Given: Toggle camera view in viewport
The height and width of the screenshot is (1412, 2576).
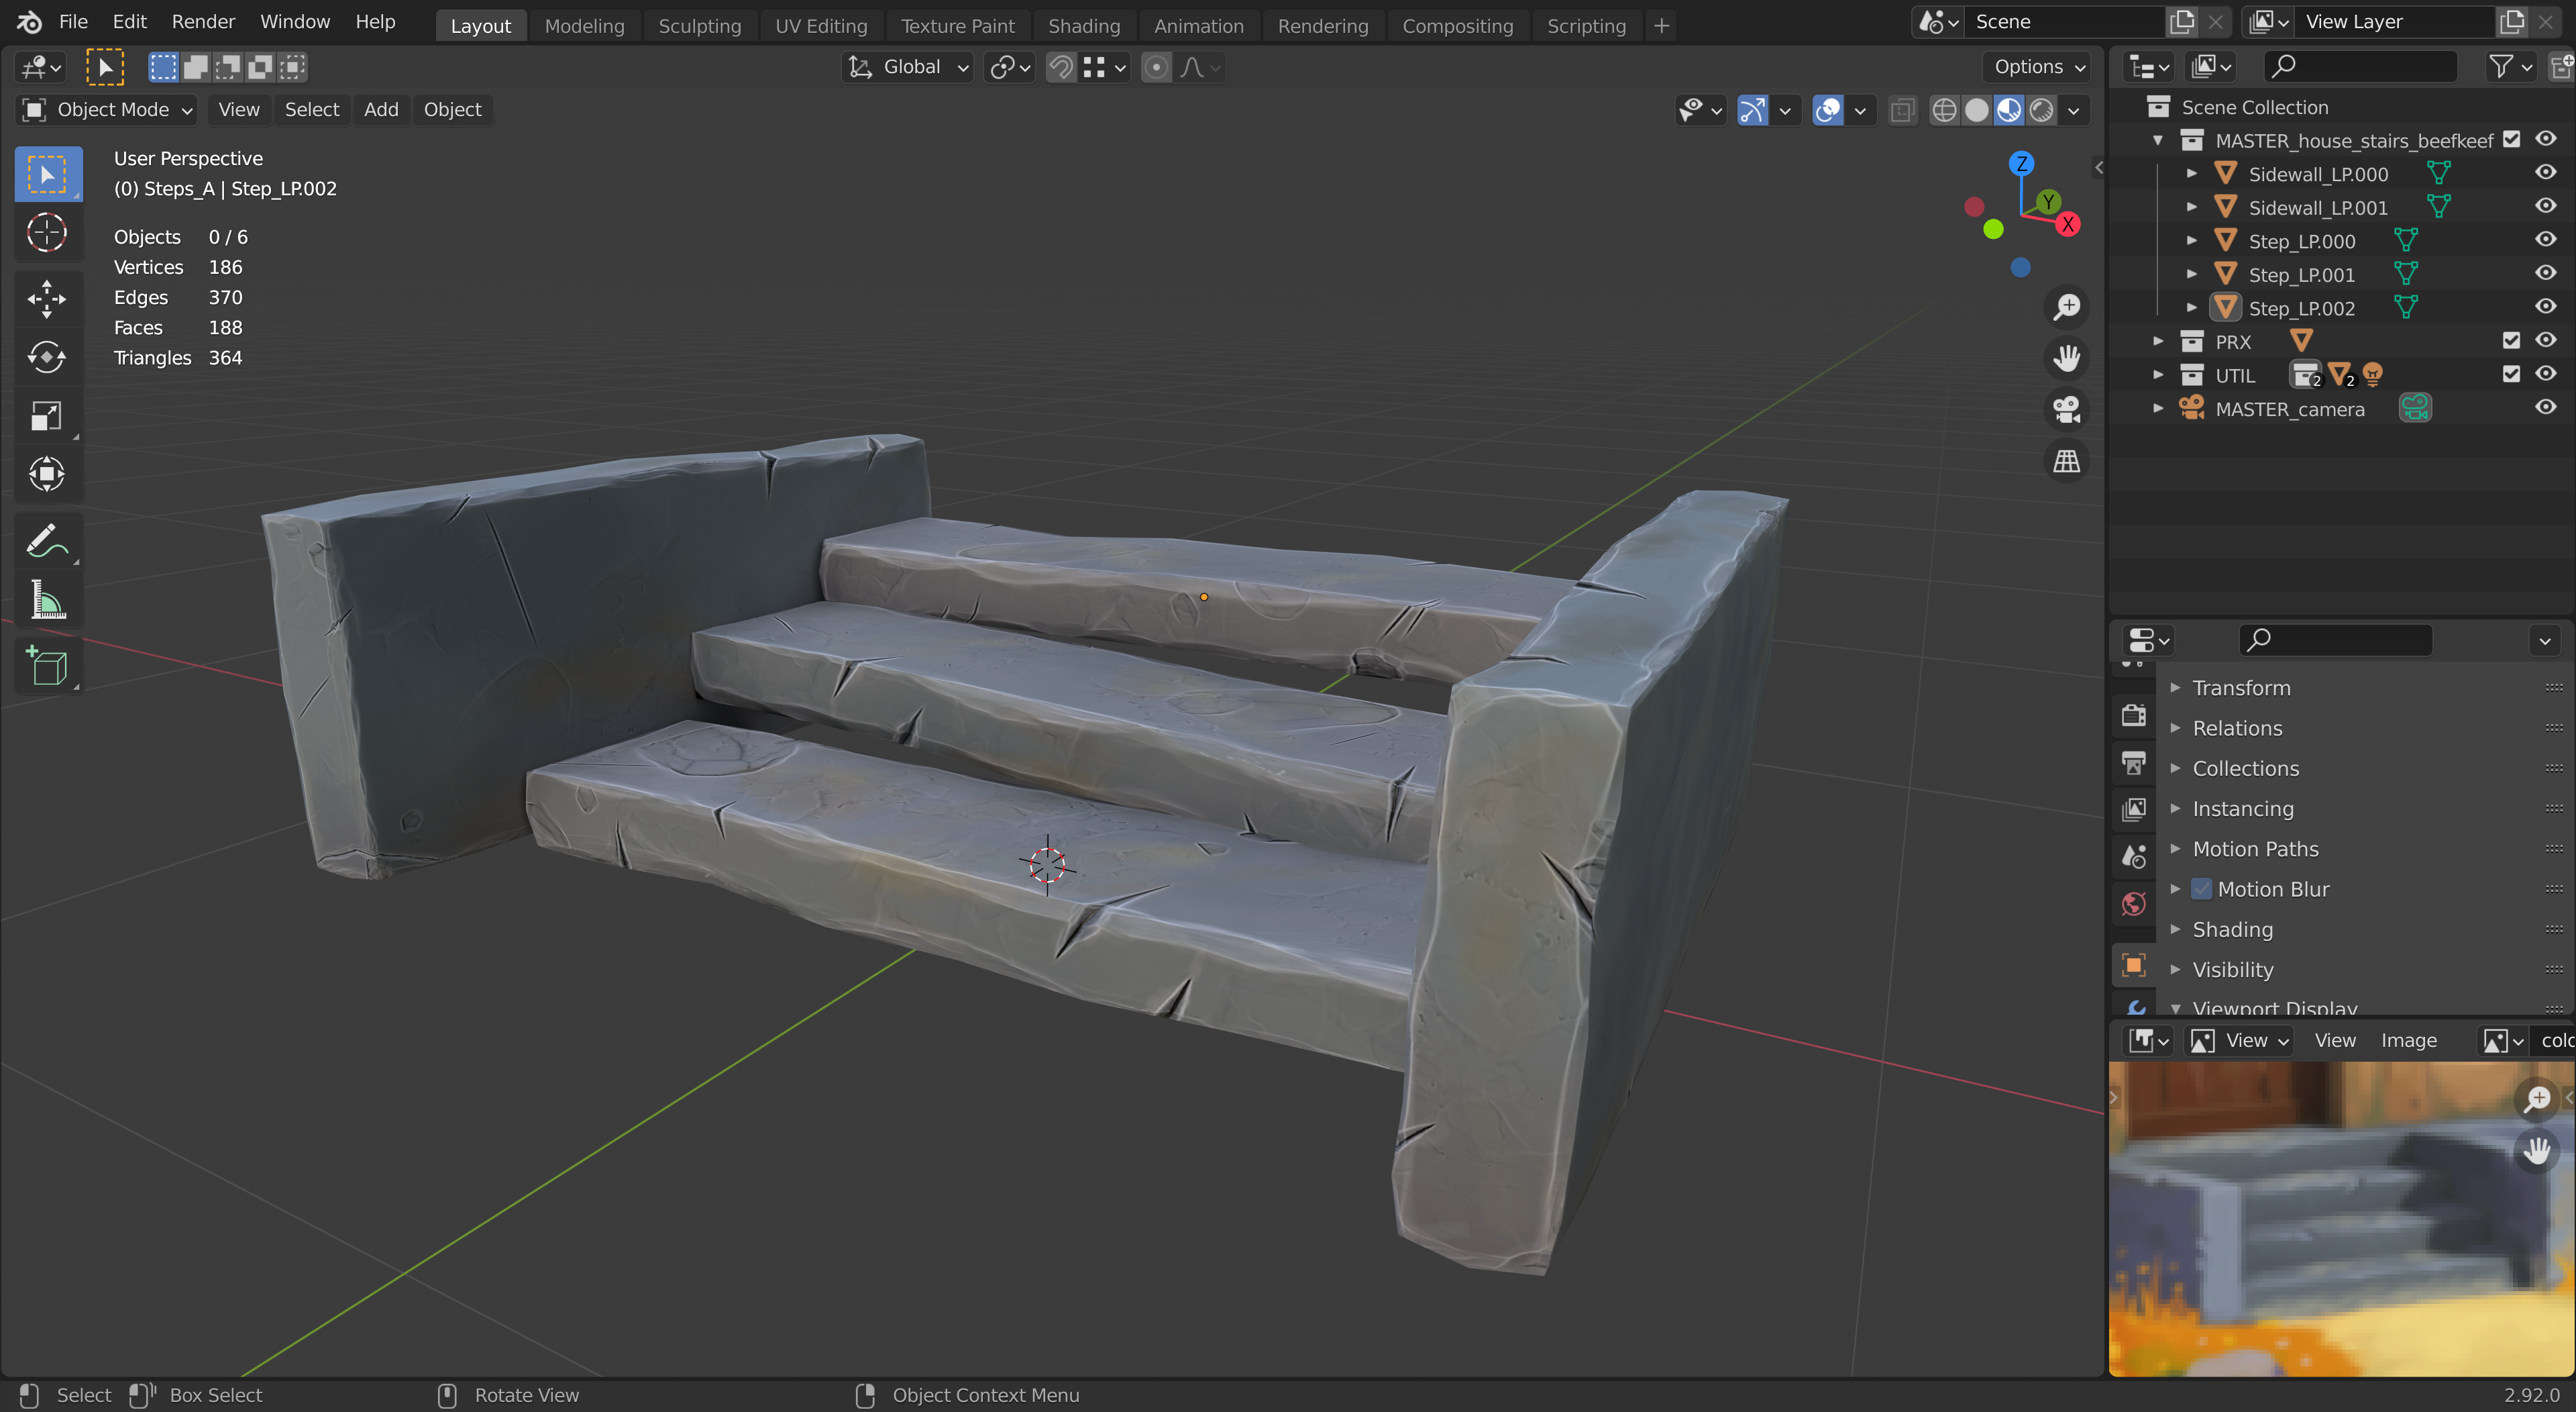Looking at the screenshot, I should click(x=2066, y=408).
